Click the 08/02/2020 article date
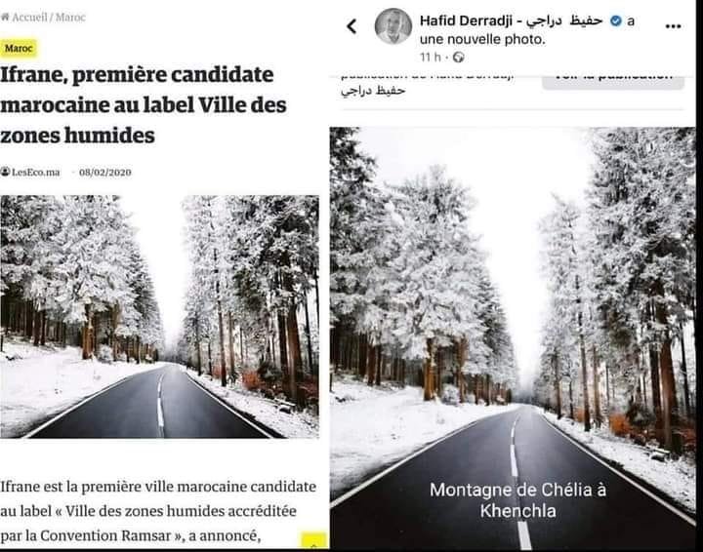 (104, 172)
